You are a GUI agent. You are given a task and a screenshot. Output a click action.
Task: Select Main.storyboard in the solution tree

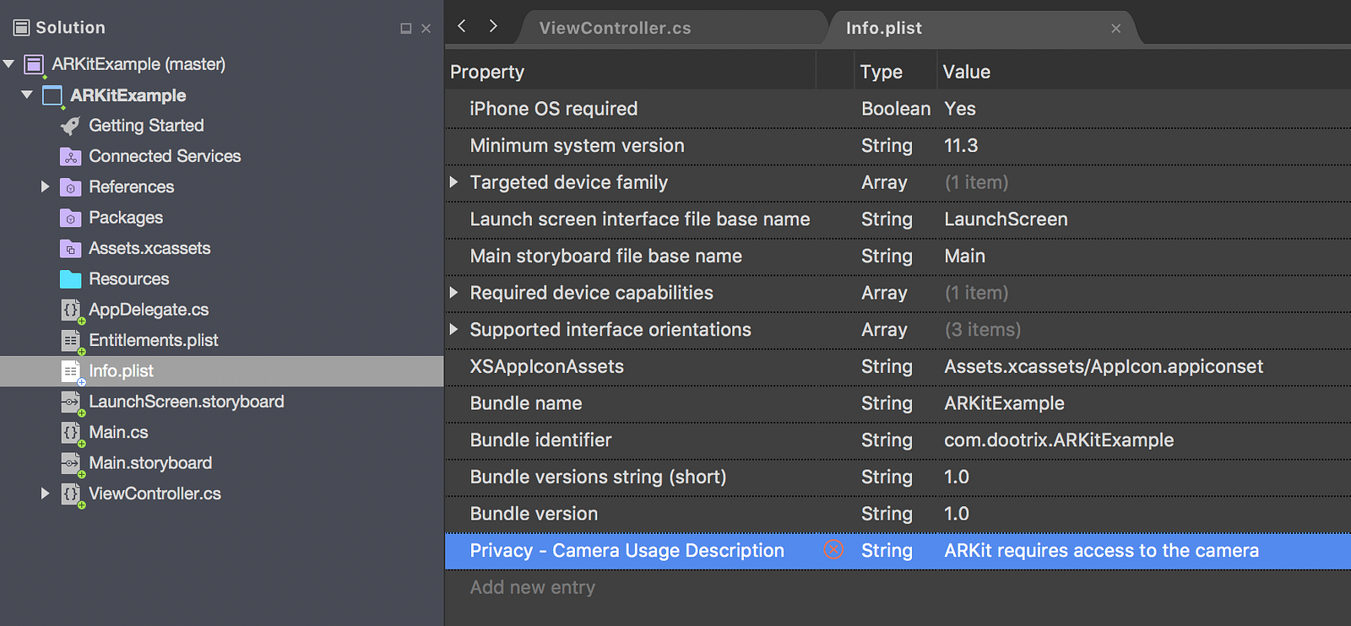(x=150, y=463)
